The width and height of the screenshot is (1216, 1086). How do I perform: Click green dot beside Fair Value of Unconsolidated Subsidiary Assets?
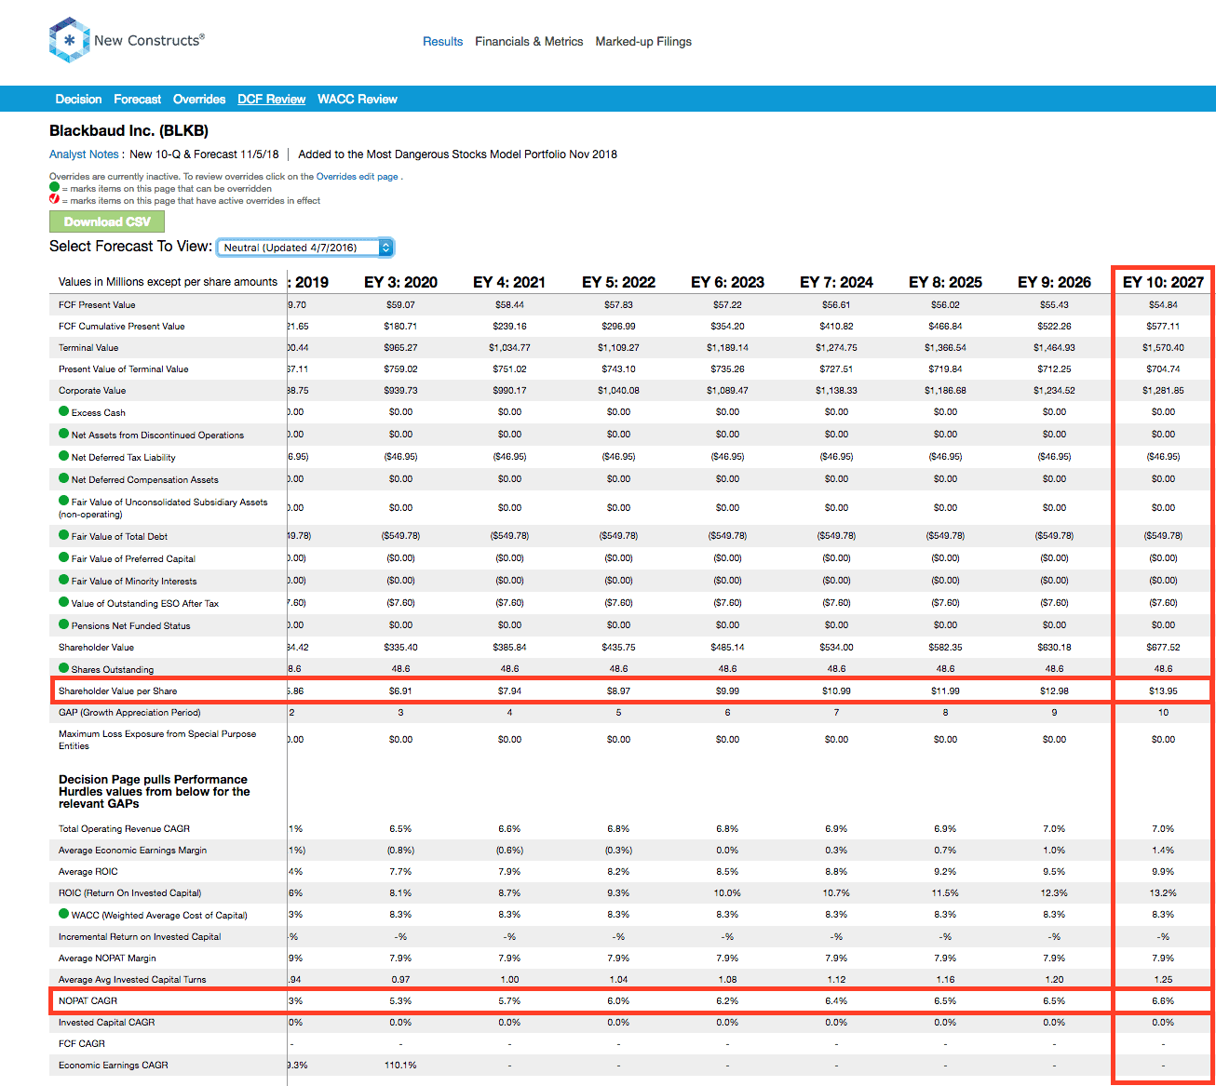[x=64, y=501]
